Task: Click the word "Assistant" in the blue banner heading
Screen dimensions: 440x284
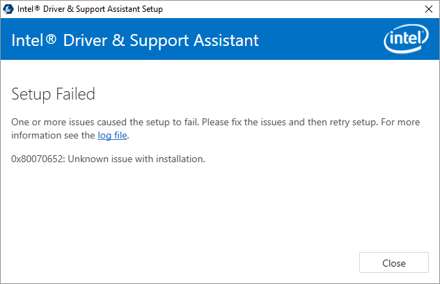Action: pyautogui.click(x=226, y=40)
